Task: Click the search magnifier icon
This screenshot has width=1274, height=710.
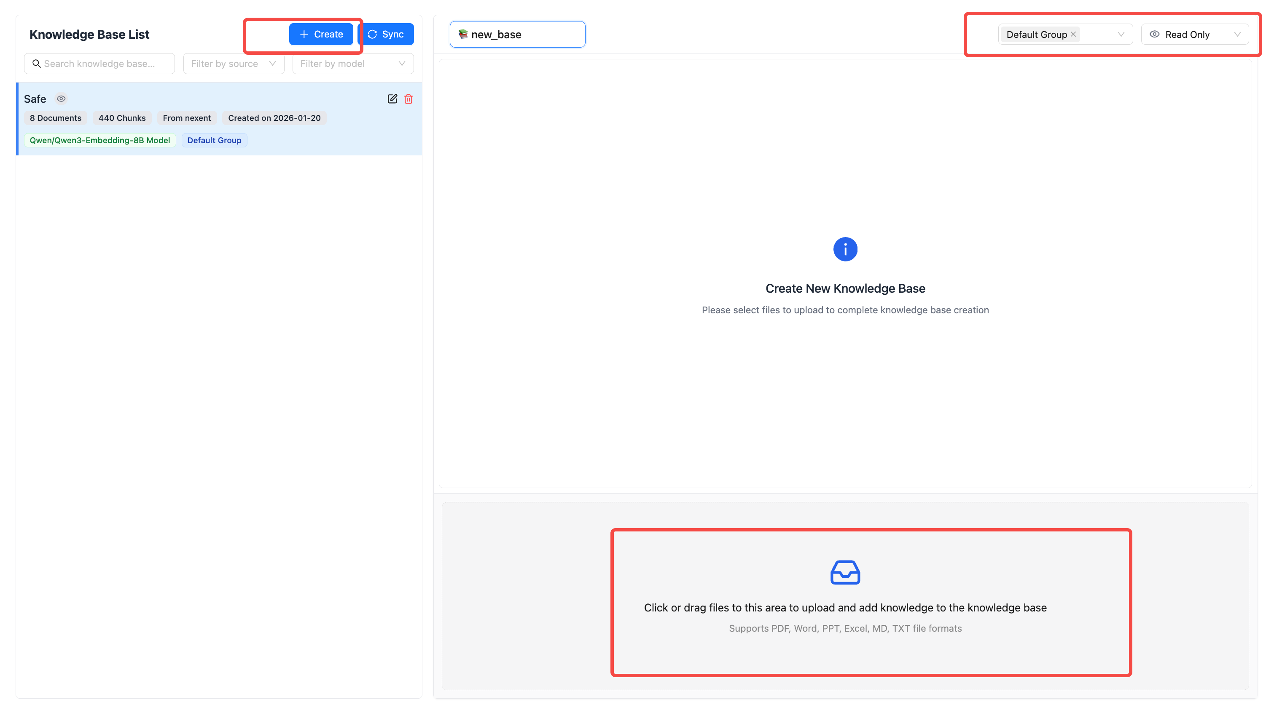Action: [x=36, y=64]
